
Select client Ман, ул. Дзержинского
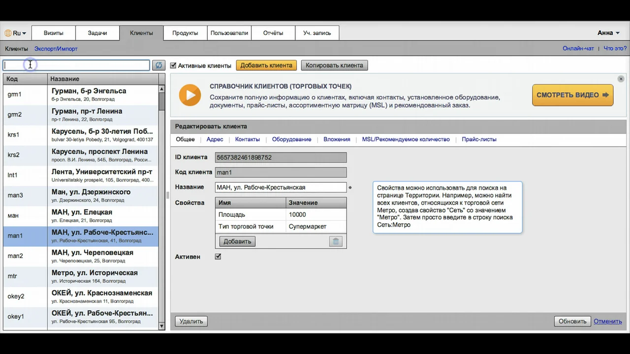pos(81,195)
